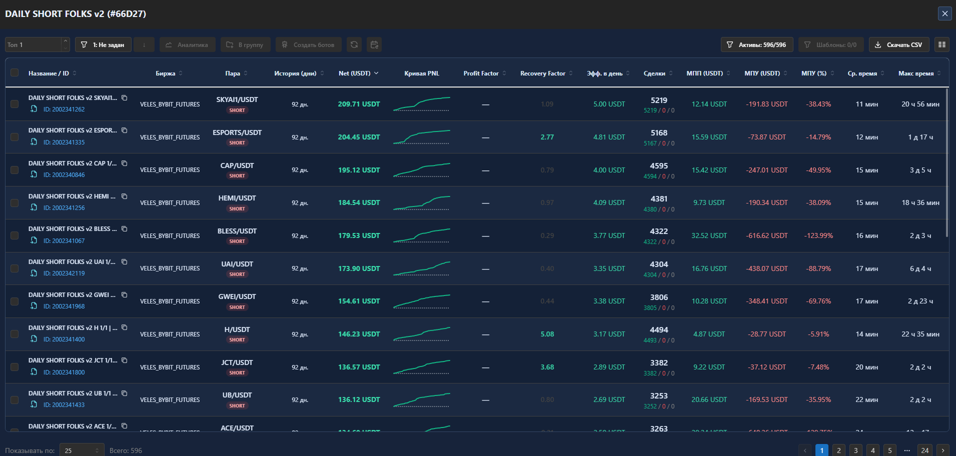Open the calendar settings icon button
Screen dimensions: 956x456
click(x=374, y=44)
